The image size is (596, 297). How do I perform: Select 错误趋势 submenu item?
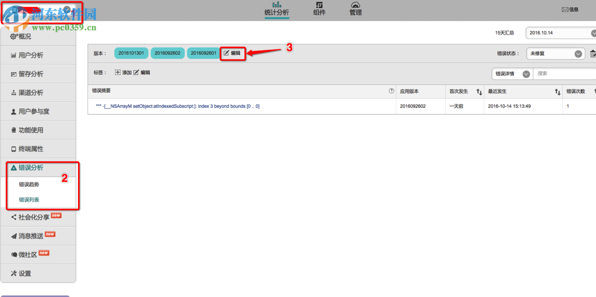pyautogui.click(x=29, y=184)
